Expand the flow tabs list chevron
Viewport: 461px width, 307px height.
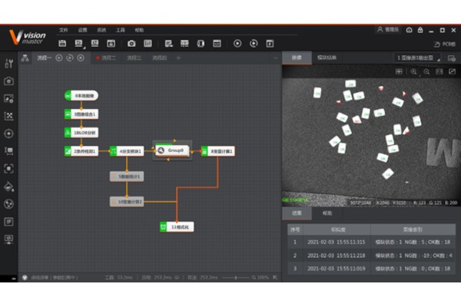[275, 58]
